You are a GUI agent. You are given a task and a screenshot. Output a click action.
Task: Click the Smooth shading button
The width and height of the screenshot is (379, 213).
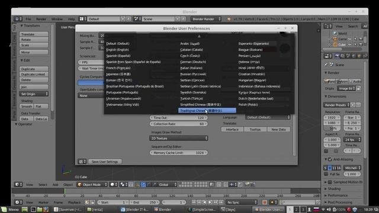26,106
